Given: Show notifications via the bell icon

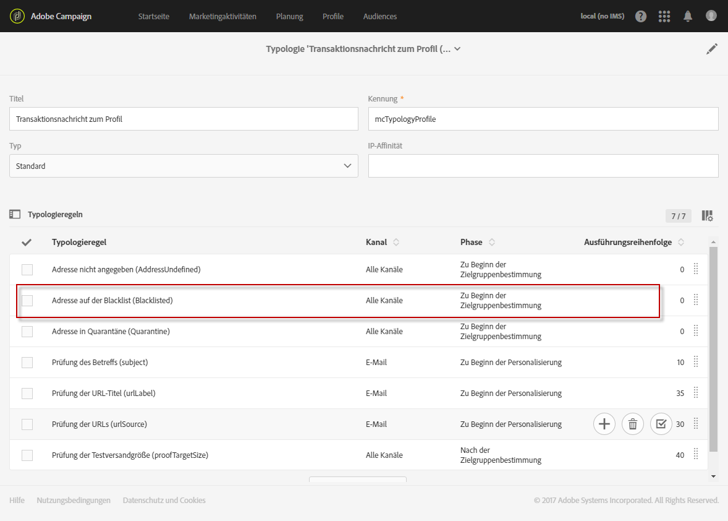Looking at the screenshot, I should point(688,16).
